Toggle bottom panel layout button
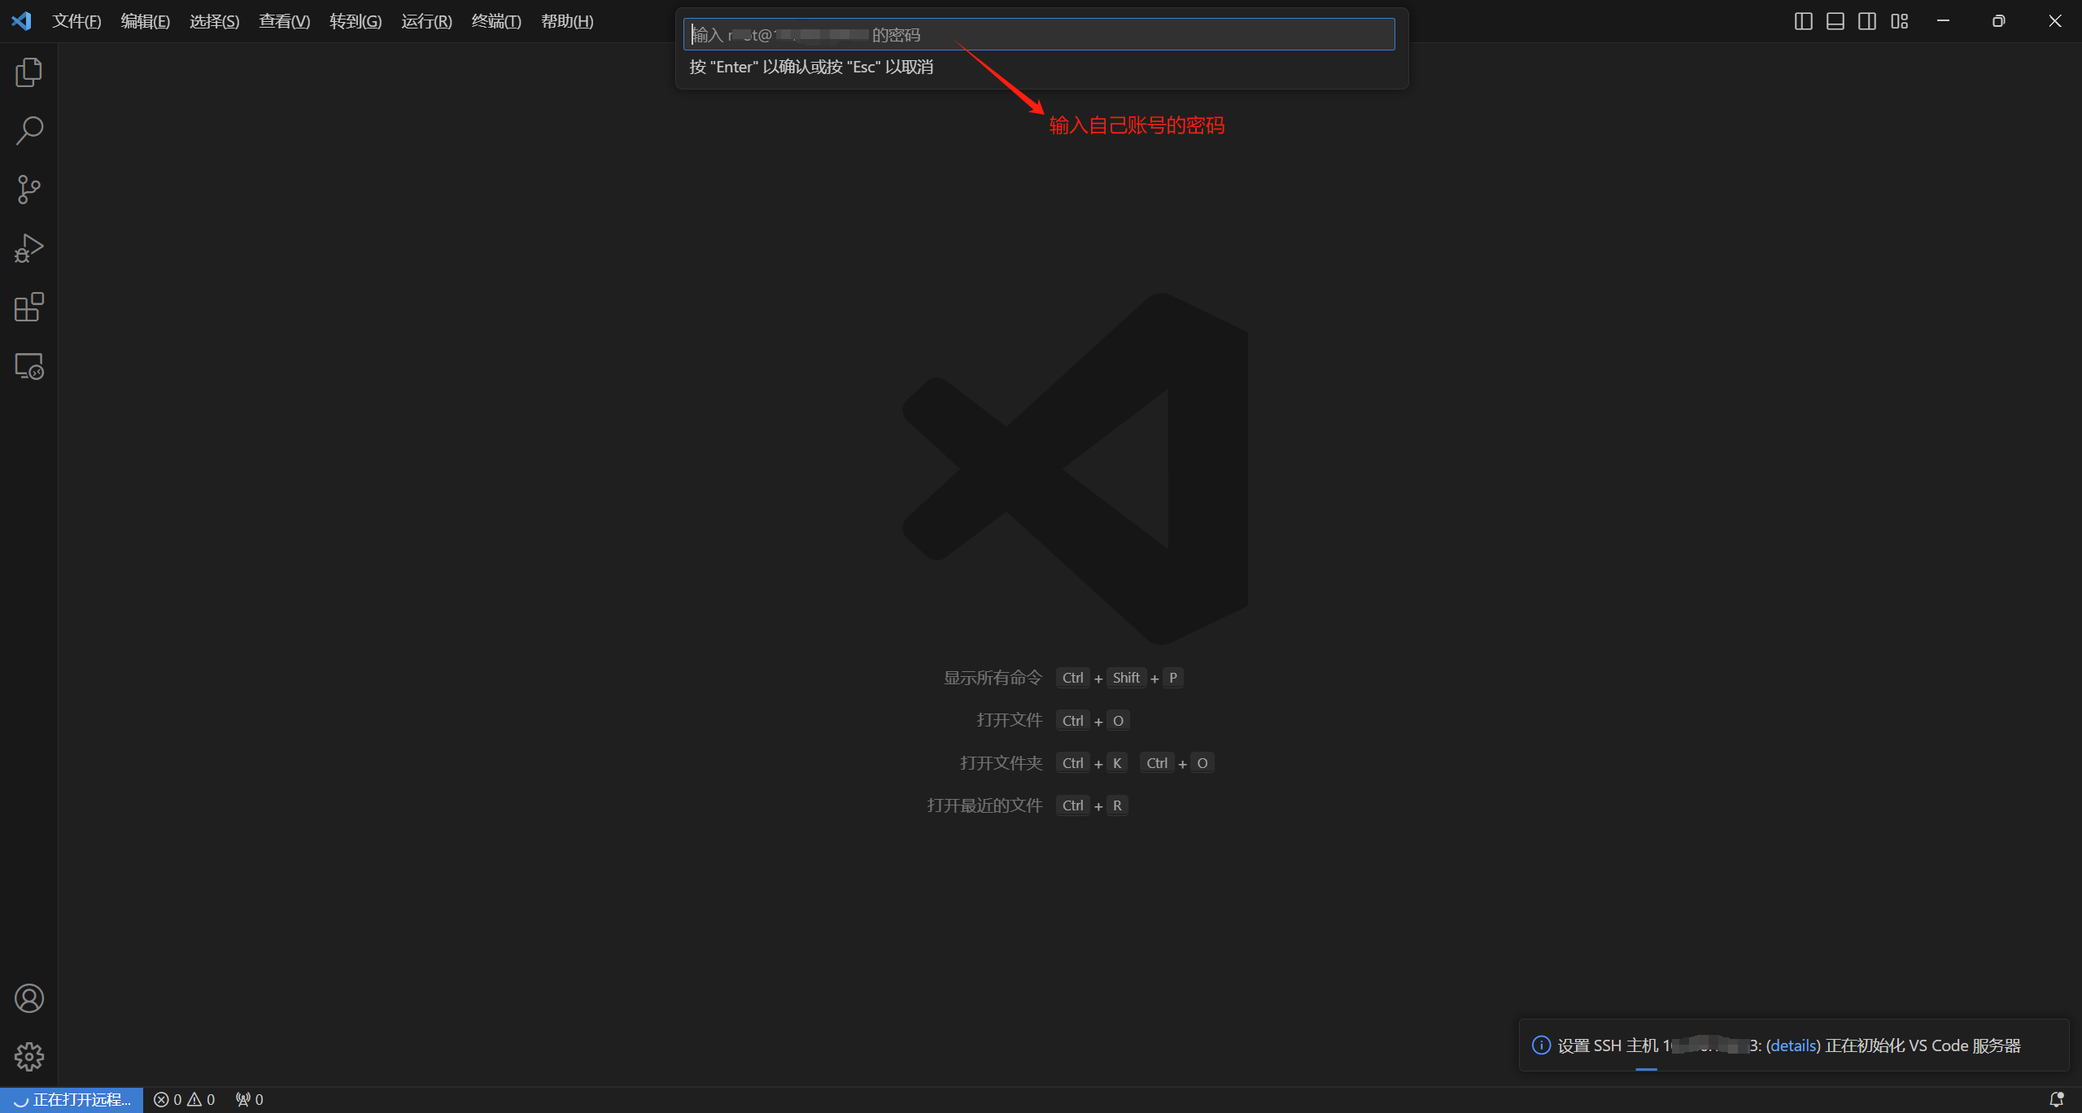Image resolution: width=2082 pixels, height=1113 pixels. (1835, 21)
